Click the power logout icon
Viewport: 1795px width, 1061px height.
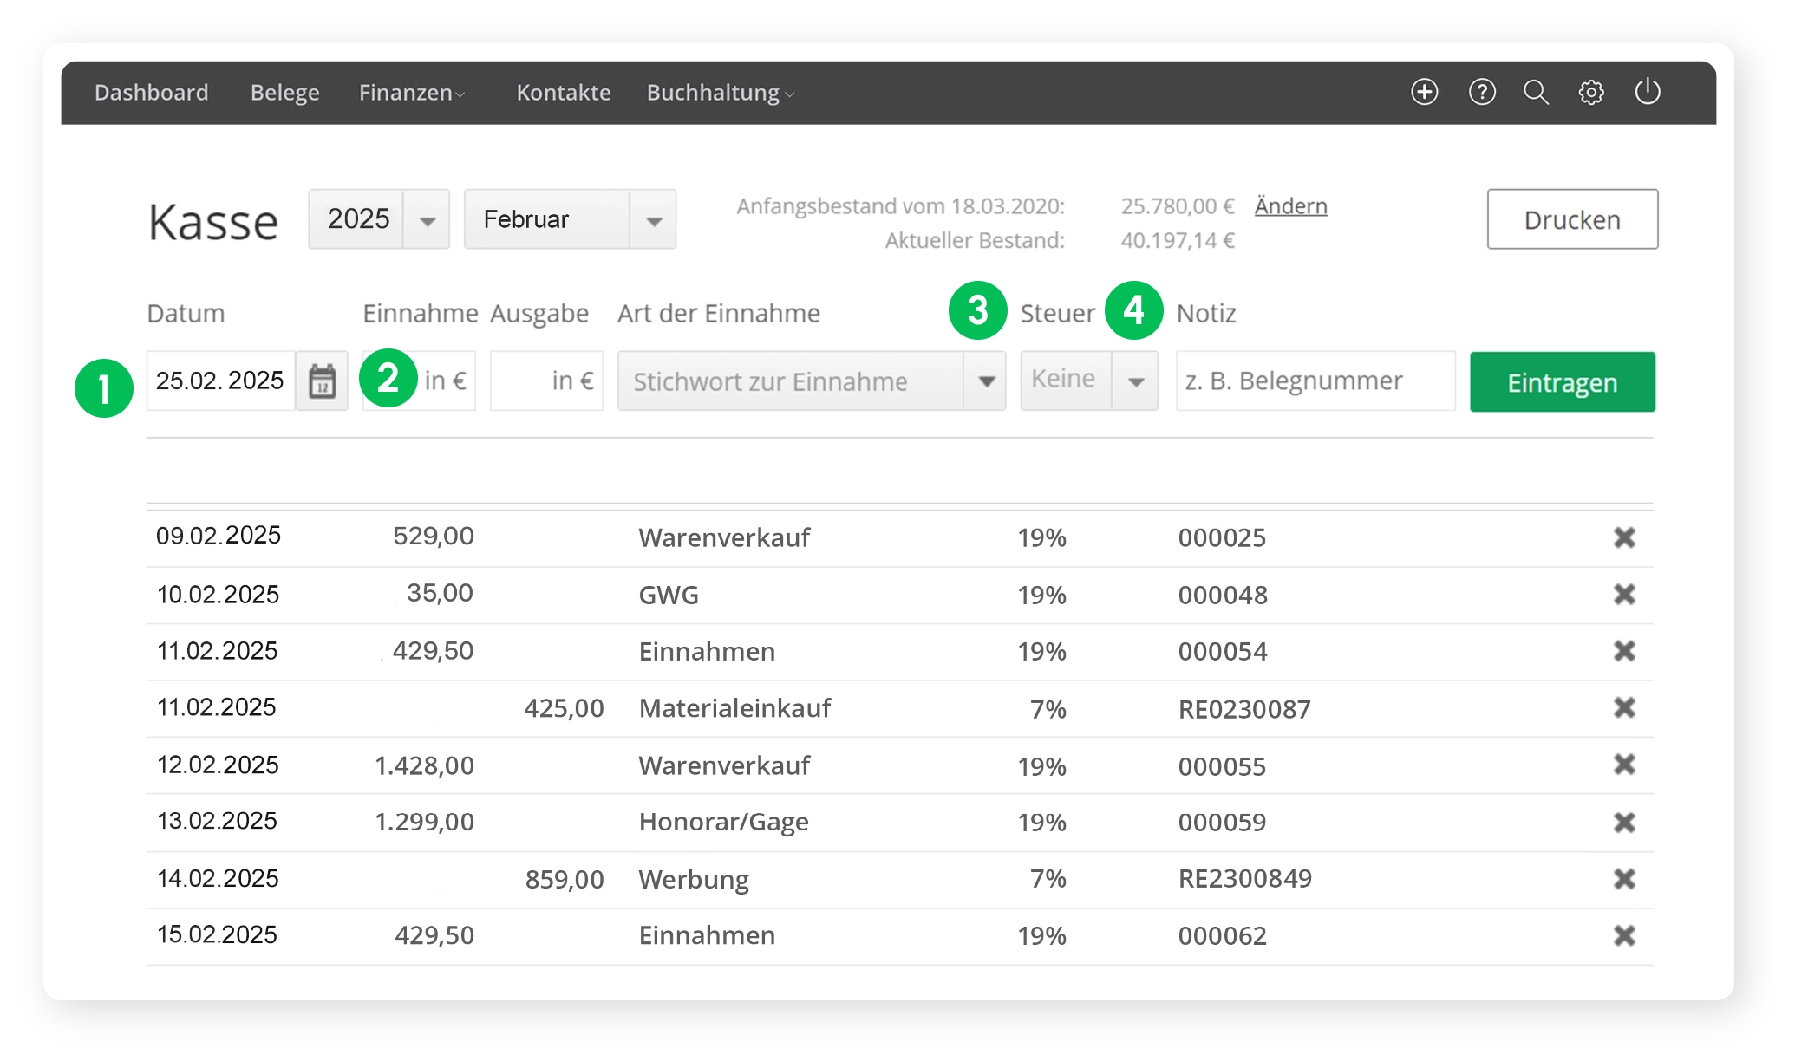tap(1647, 92)
